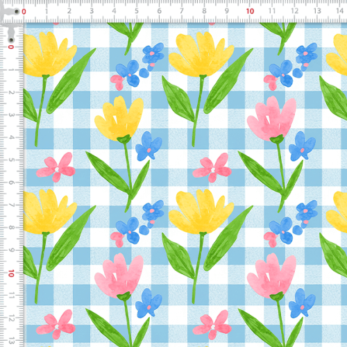Click the number 9 on top ruler
Screen dimensions: 347x347
point(227,11)
